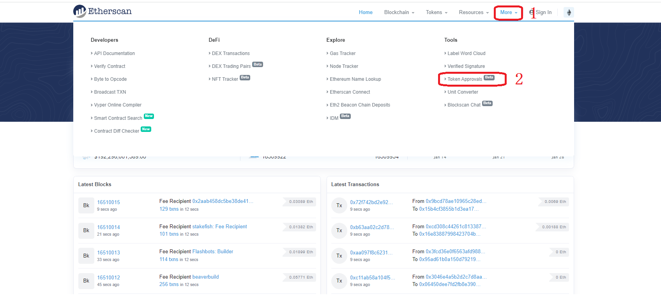Expand the Resources dropdown menu
661x295 pixels.
pos(474,12)
